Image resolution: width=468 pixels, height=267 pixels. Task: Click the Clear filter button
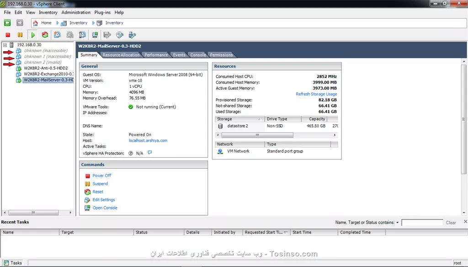451,223
